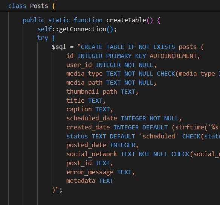Click scheduled_date column name
Viewport: 220px width, 205px height.
pos(92,118)
